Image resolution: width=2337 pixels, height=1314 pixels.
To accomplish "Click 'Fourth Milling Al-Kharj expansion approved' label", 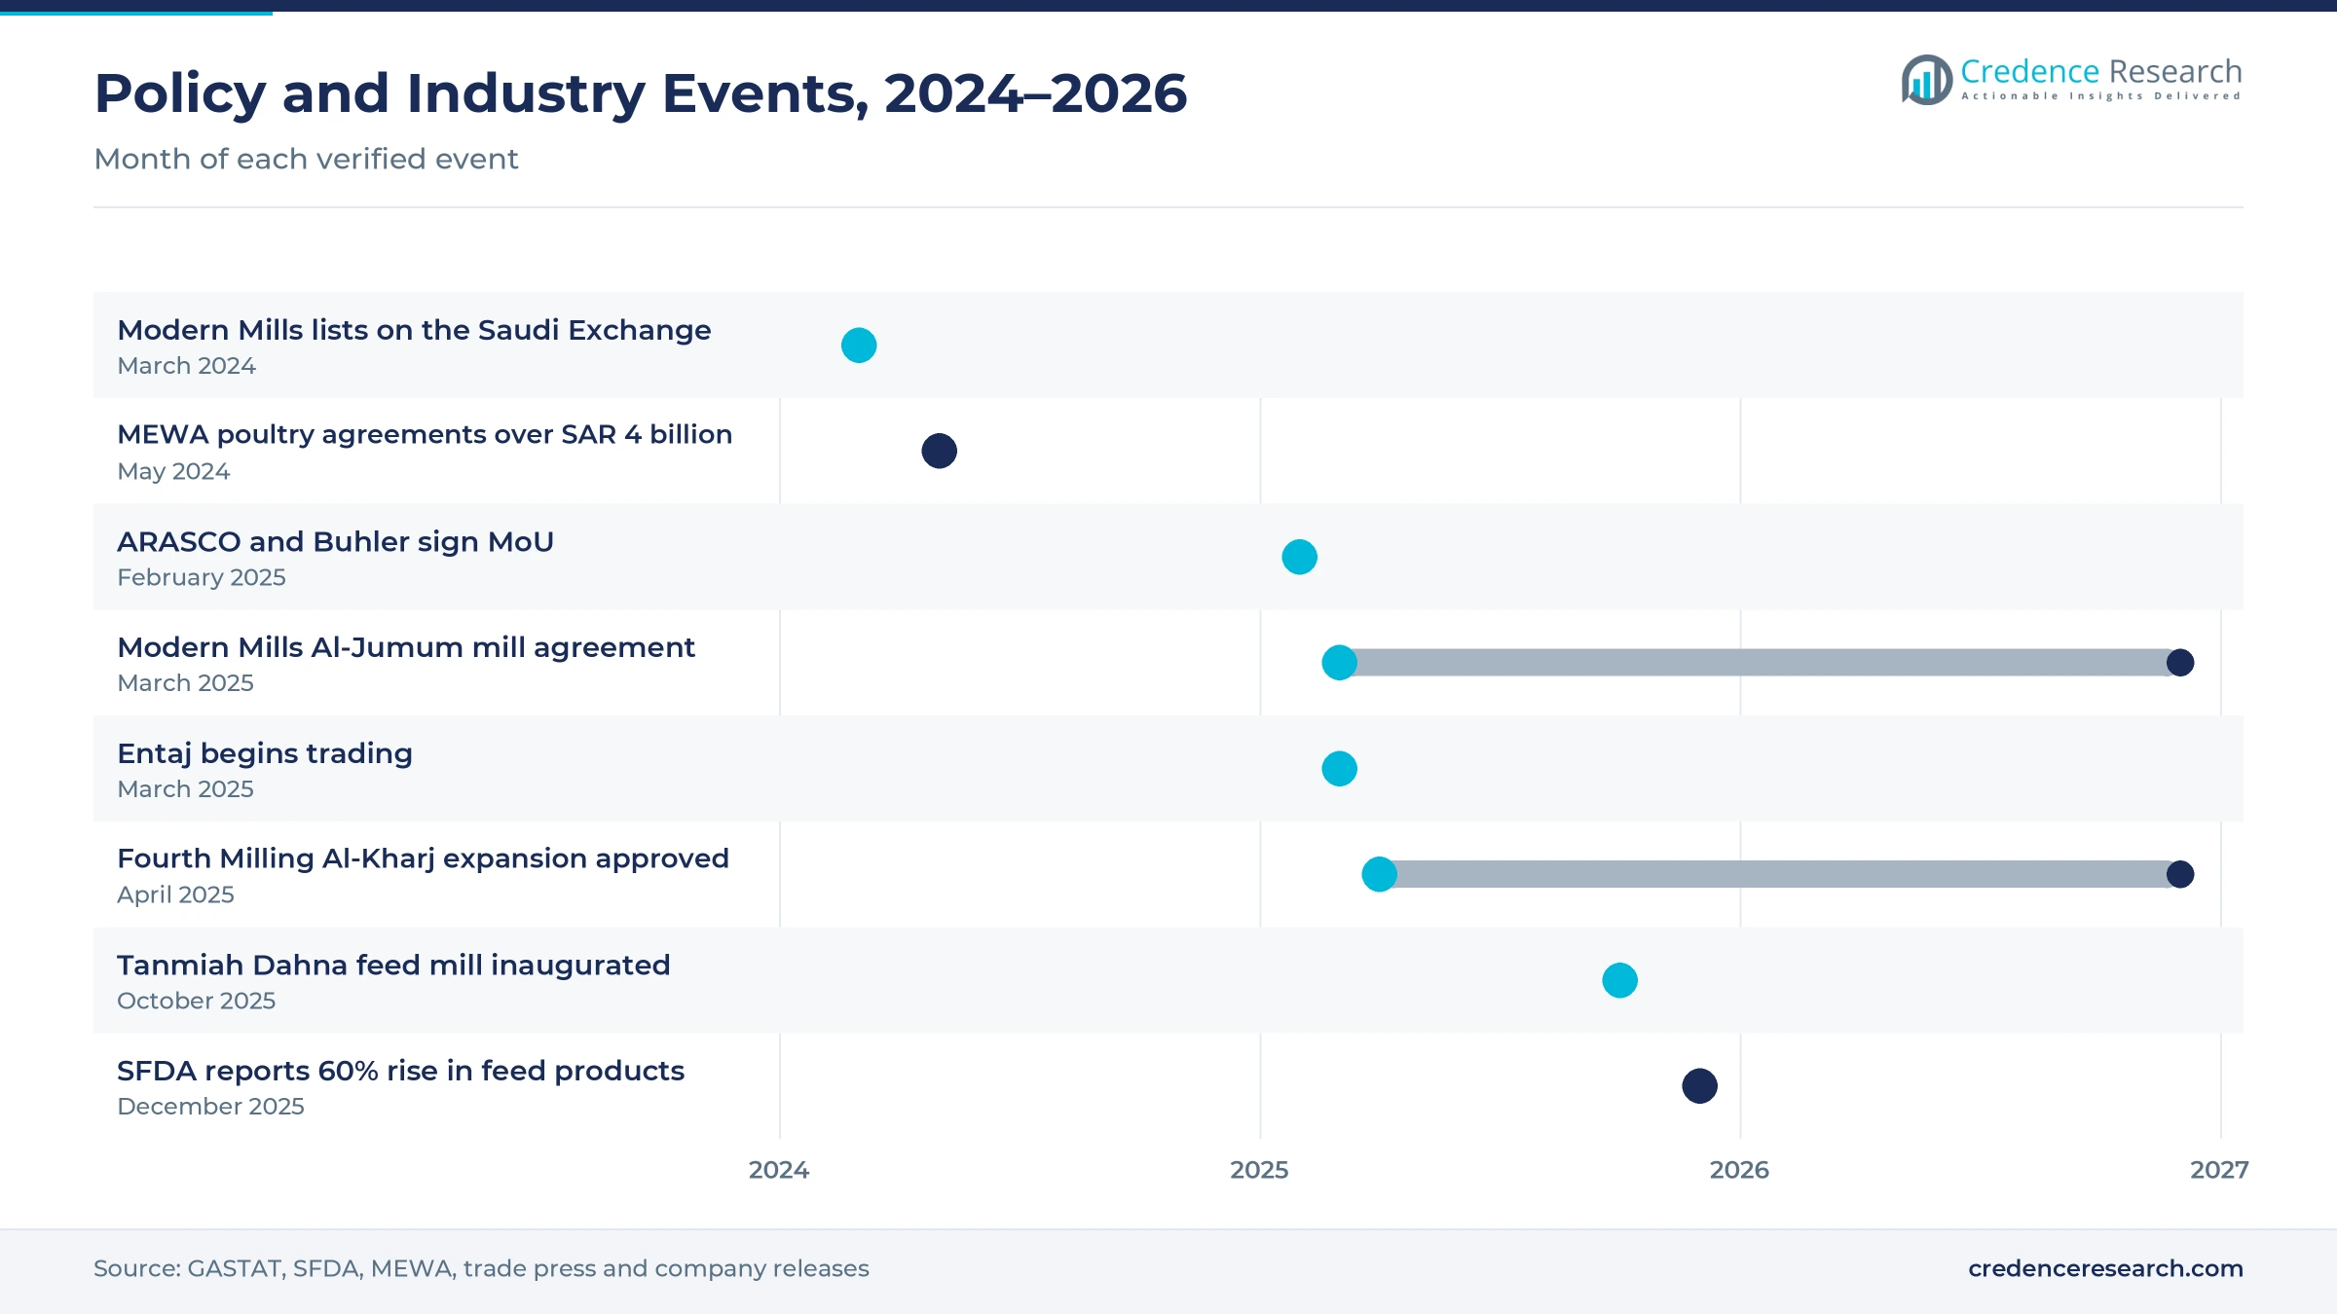I will [x=423, y=858].
